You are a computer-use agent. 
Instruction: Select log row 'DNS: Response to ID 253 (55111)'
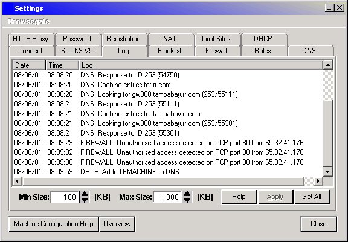click(x=167, y=104)
